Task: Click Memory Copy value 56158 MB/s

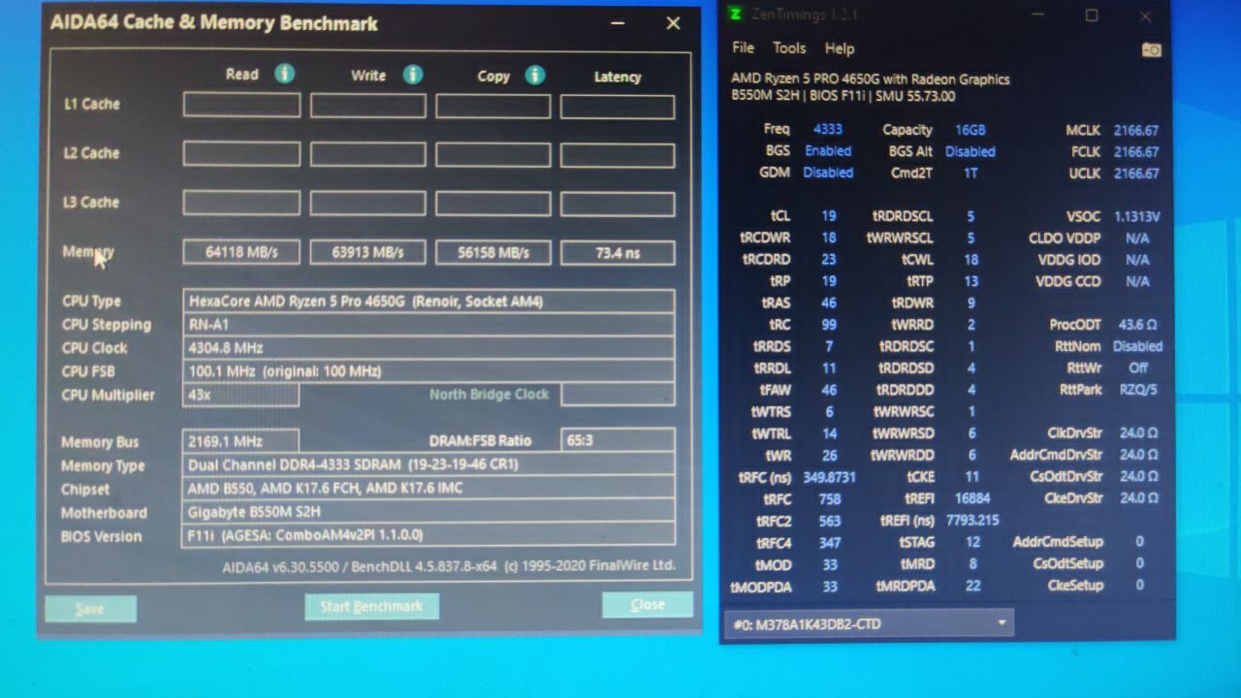Action: point(493,253)
